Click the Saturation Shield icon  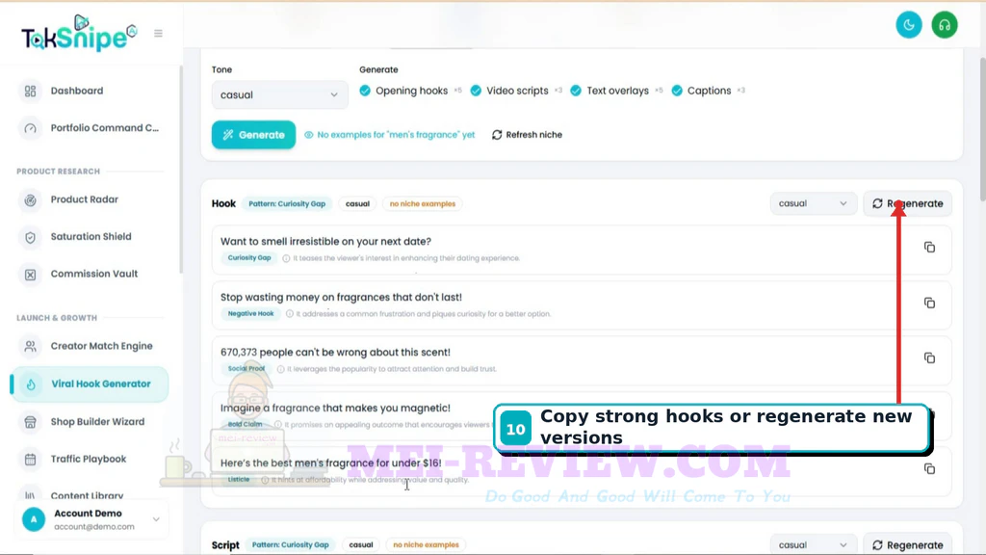[x=30, y=237]
